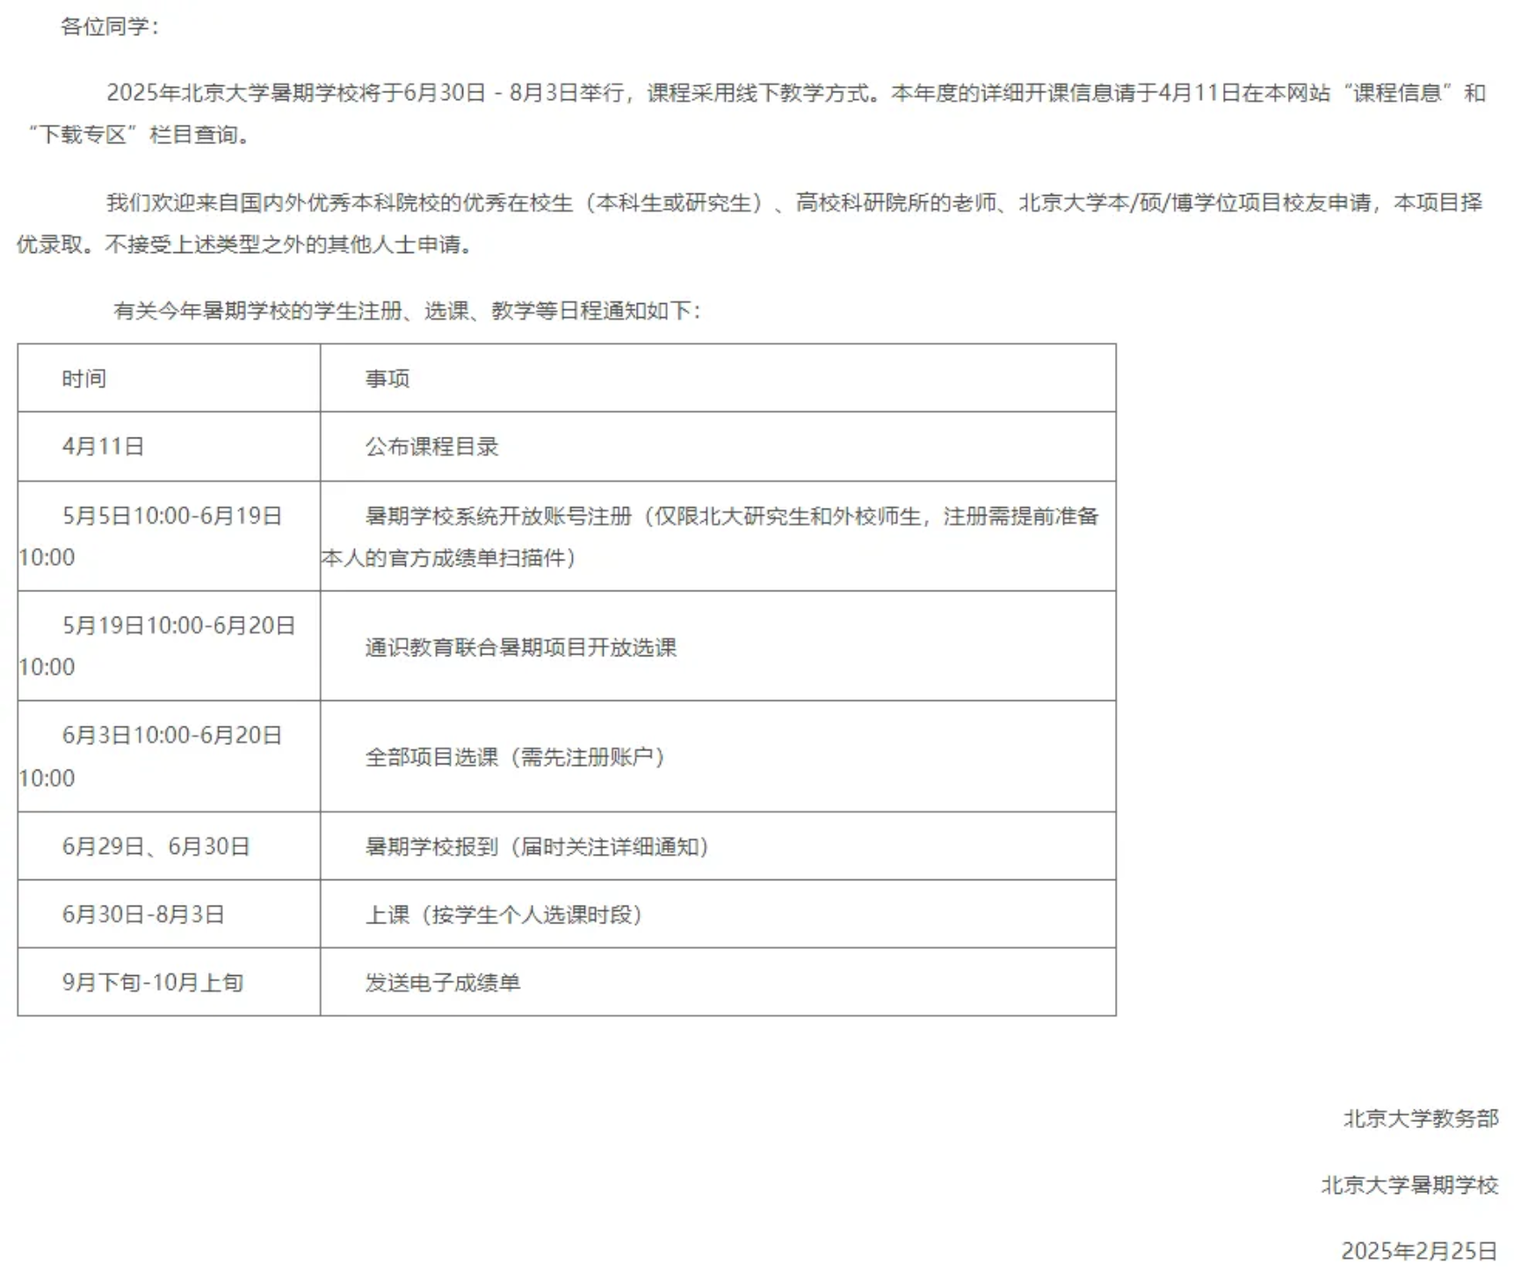
Task: Click the 时间 table header cell
Action: 83,379
